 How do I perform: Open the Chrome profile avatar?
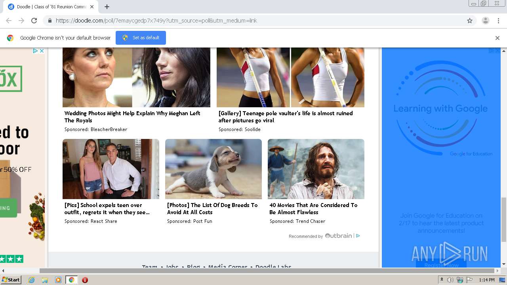tap(486, 21)
